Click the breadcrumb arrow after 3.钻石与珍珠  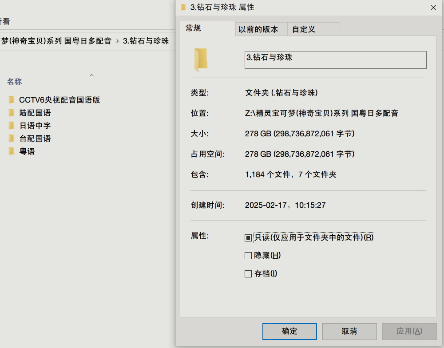click(174, 40)
